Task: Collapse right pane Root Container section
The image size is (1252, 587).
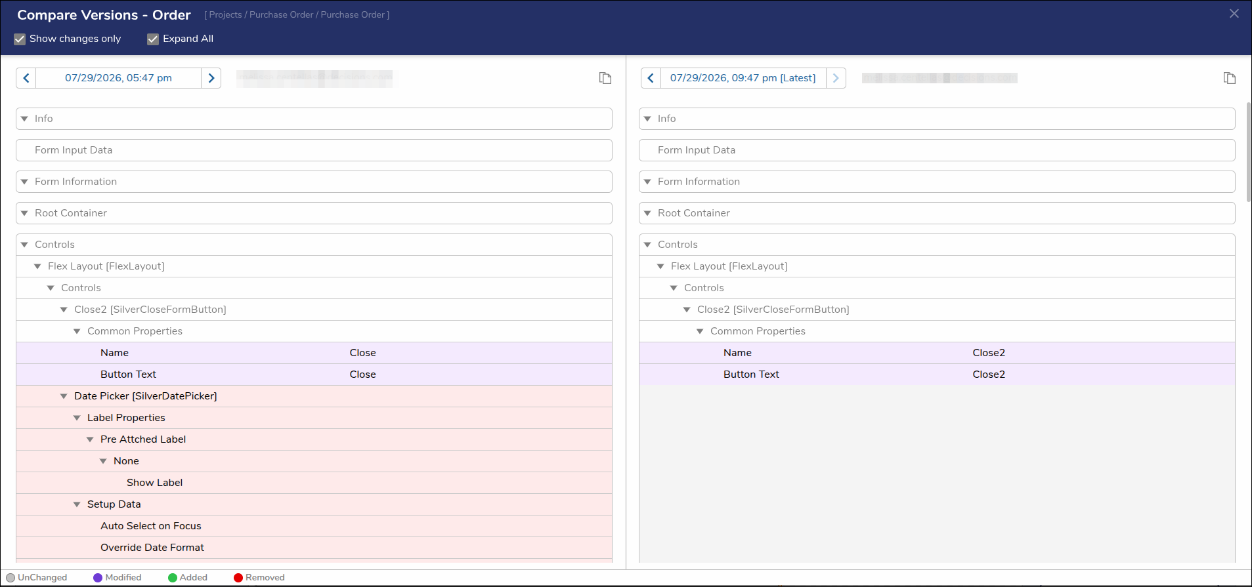Action: (647, 213)
